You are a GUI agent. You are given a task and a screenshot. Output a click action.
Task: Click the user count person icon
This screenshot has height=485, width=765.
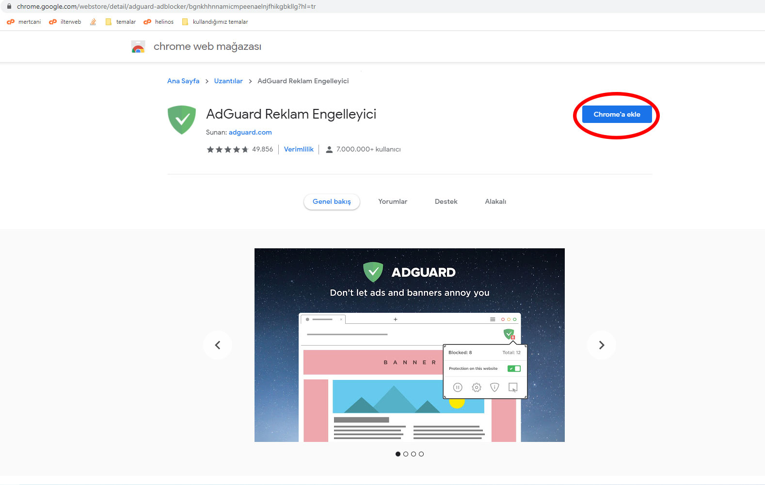[329, 150]
